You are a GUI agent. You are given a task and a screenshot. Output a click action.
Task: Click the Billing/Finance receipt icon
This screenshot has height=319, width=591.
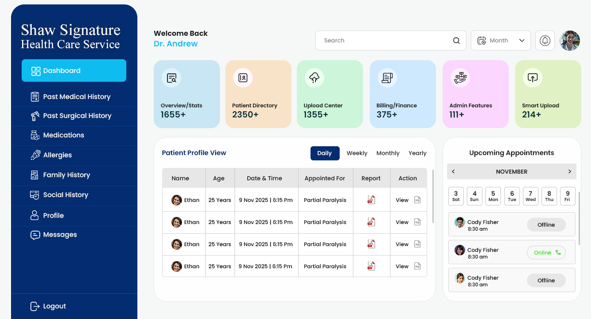[x=387, y=78]
